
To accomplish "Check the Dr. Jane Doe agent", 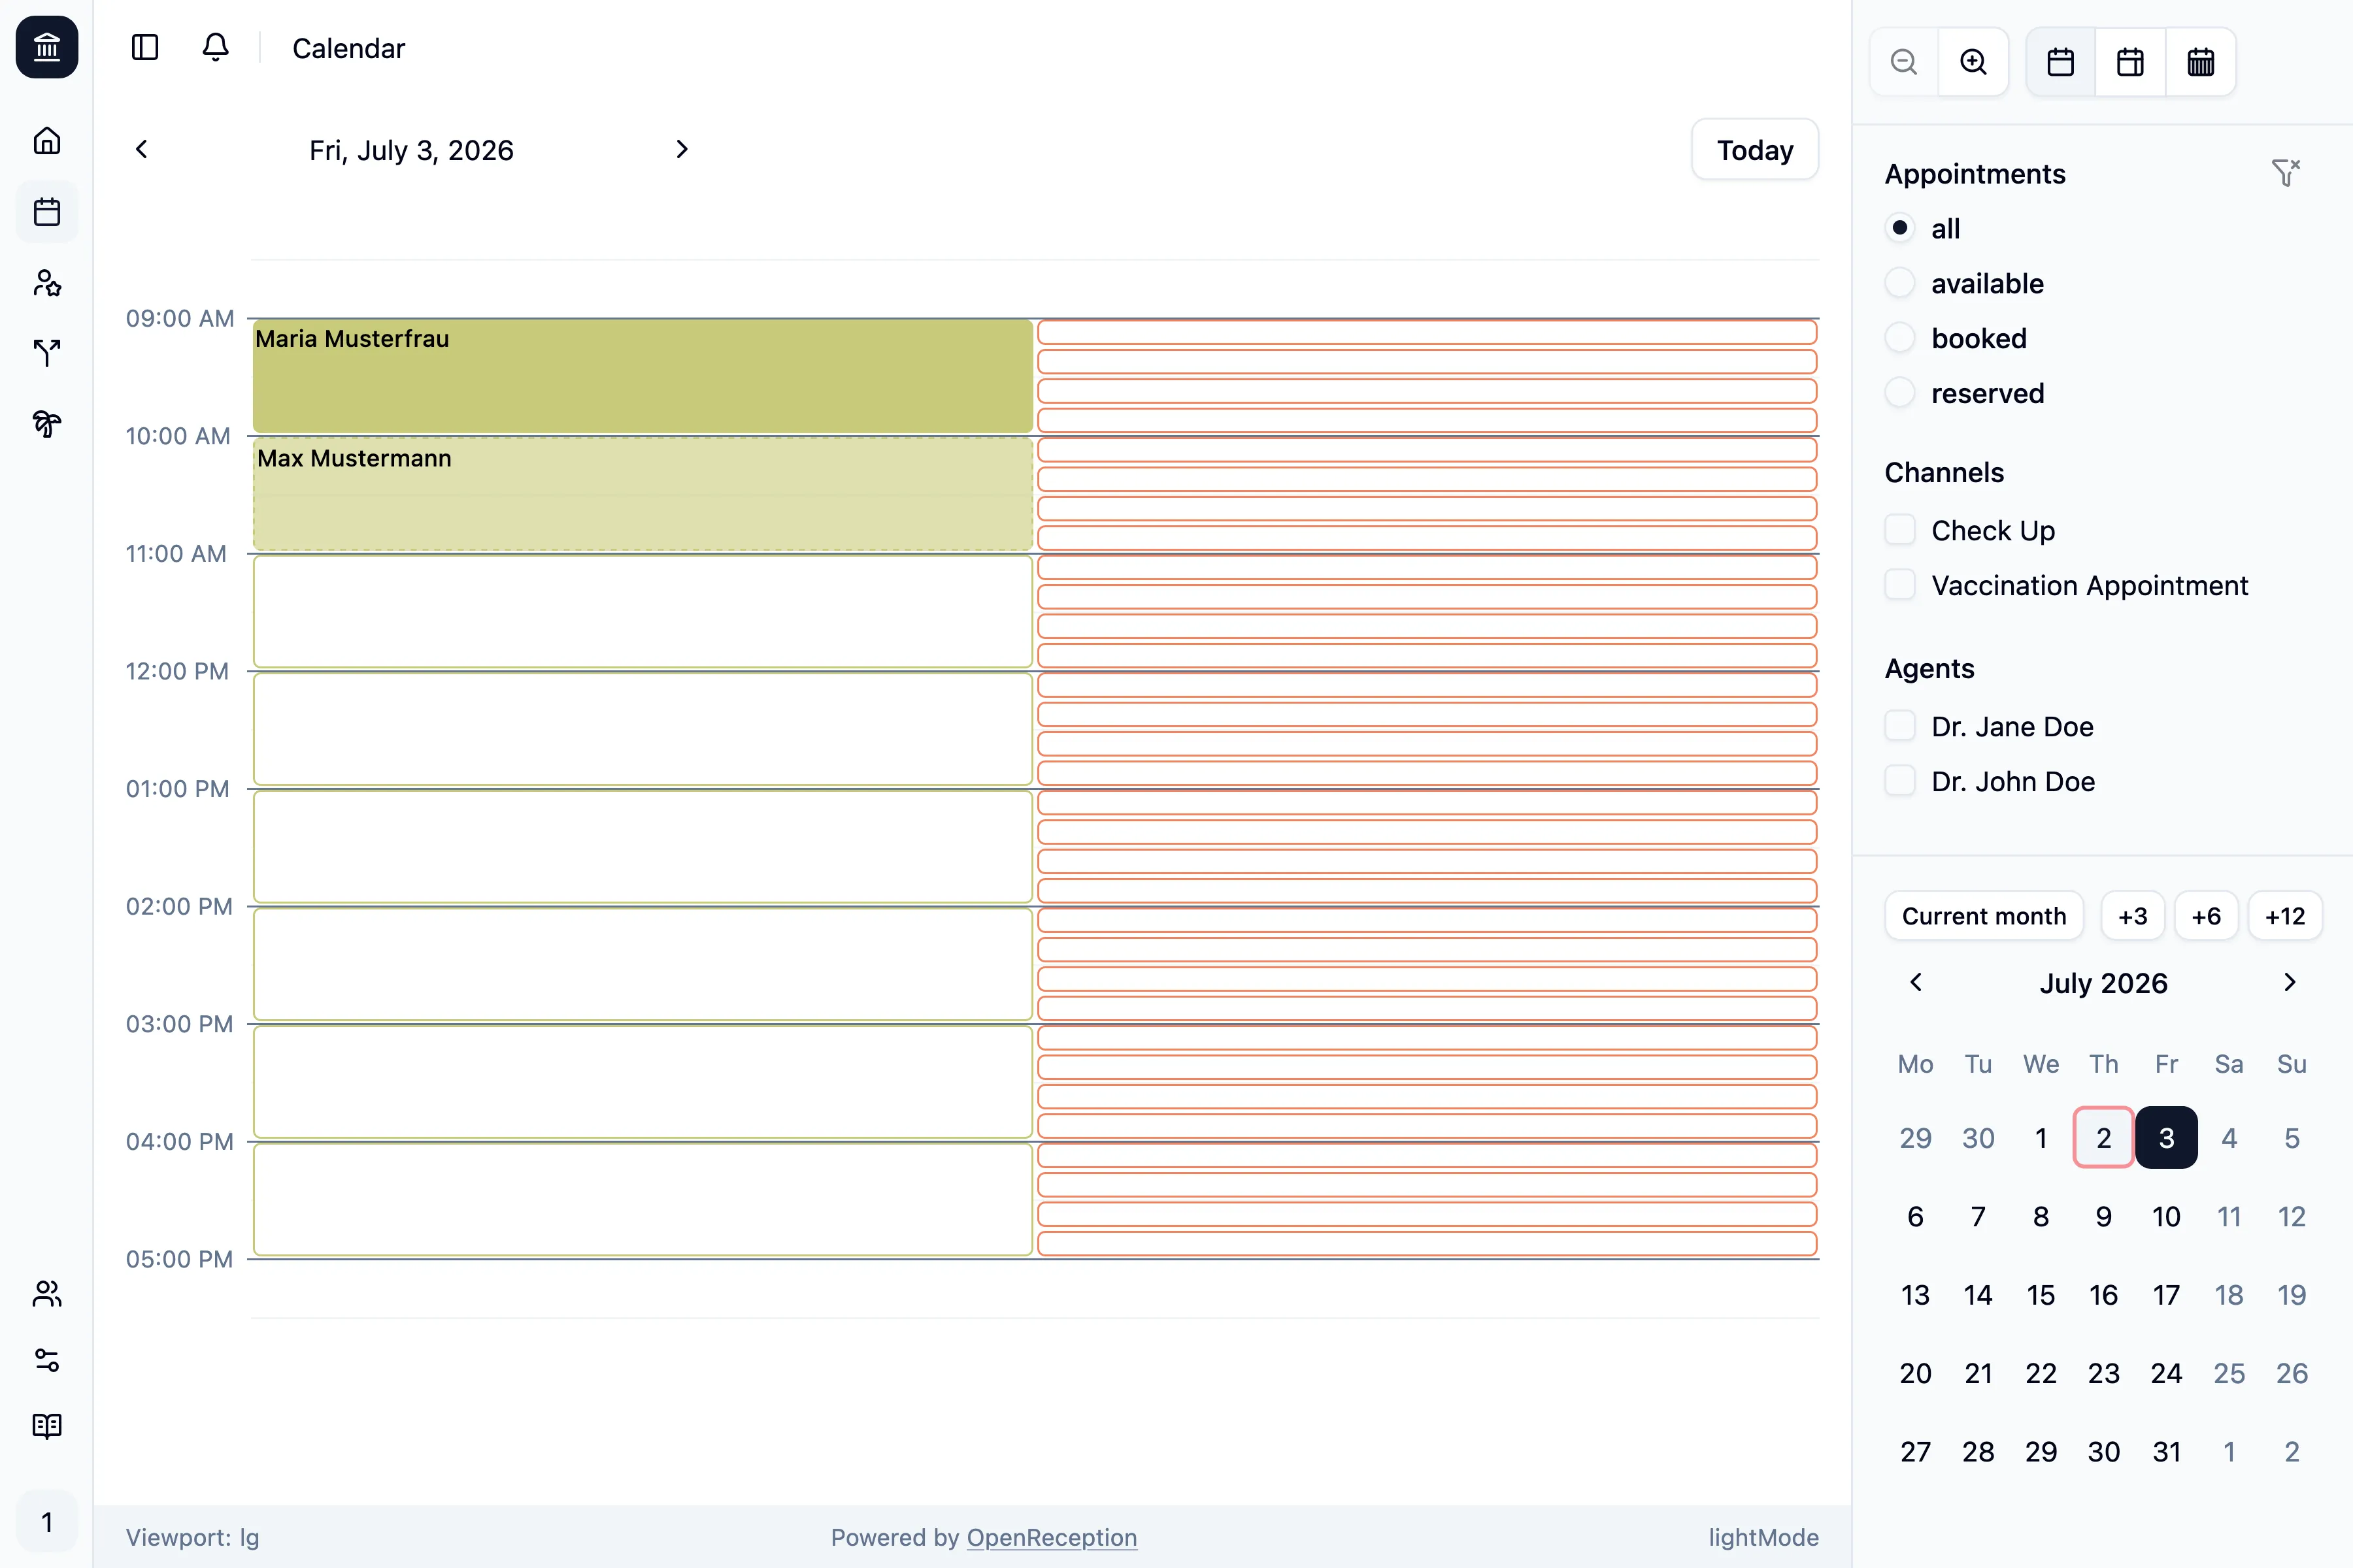I will point(1900,726).
